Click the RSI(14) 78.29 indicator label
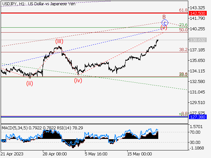211x158 pixels. pyautogui.click(x=70, y=128)
